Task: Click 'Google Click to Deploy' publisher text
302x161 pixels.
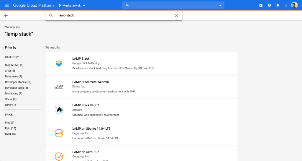Action: click(x=86, y=63)
